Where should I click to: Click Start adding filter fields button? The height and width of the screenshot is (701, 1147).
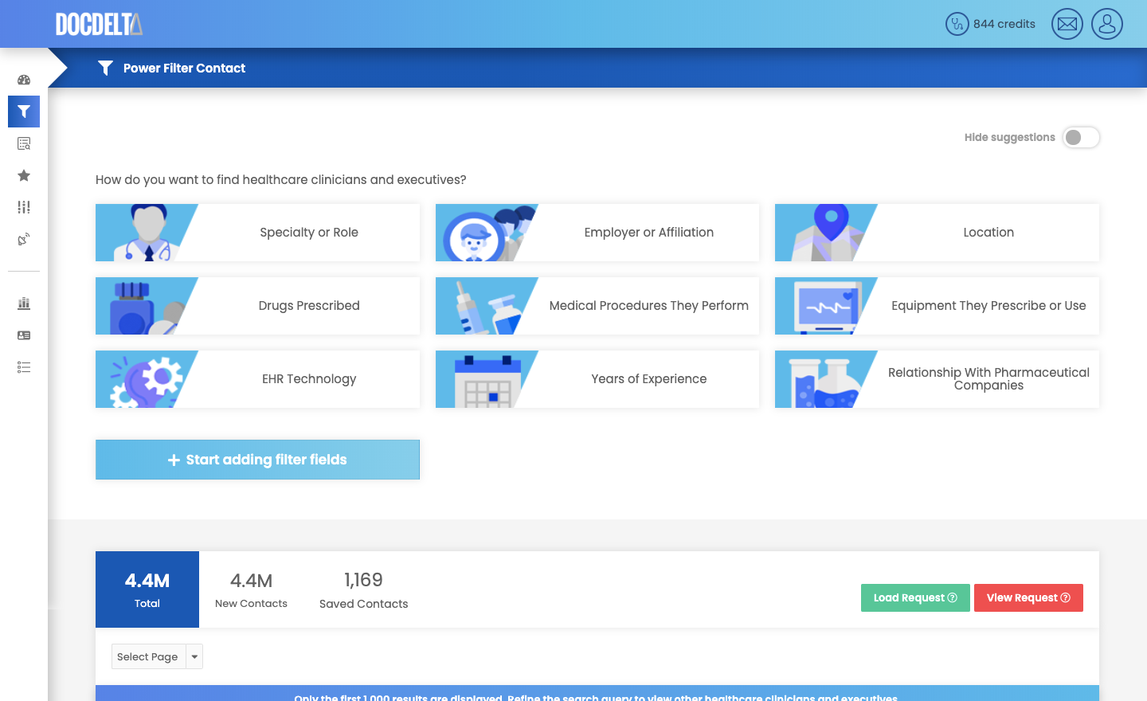257,460
